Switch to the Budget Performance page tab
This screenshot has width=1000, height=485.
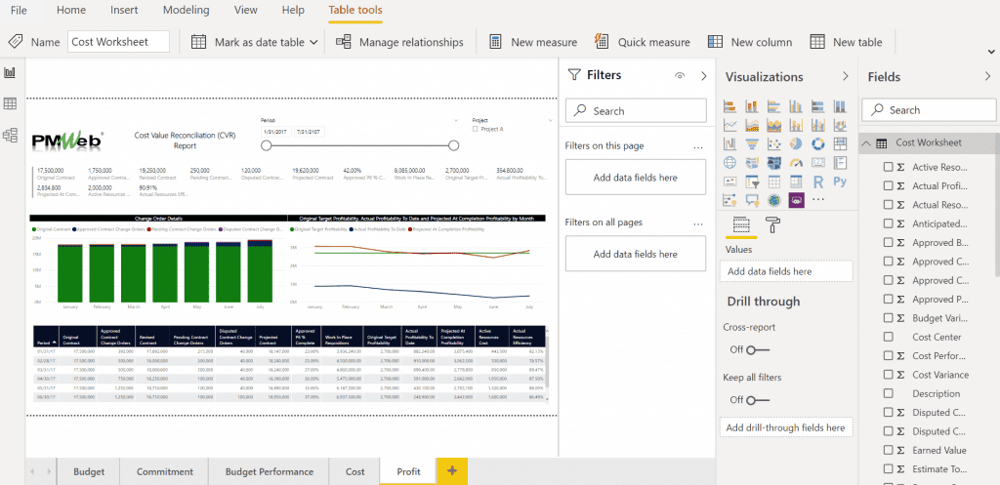270,471
